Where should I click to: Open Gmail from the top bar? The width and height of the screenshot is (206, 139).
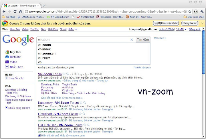coord(63,29)
